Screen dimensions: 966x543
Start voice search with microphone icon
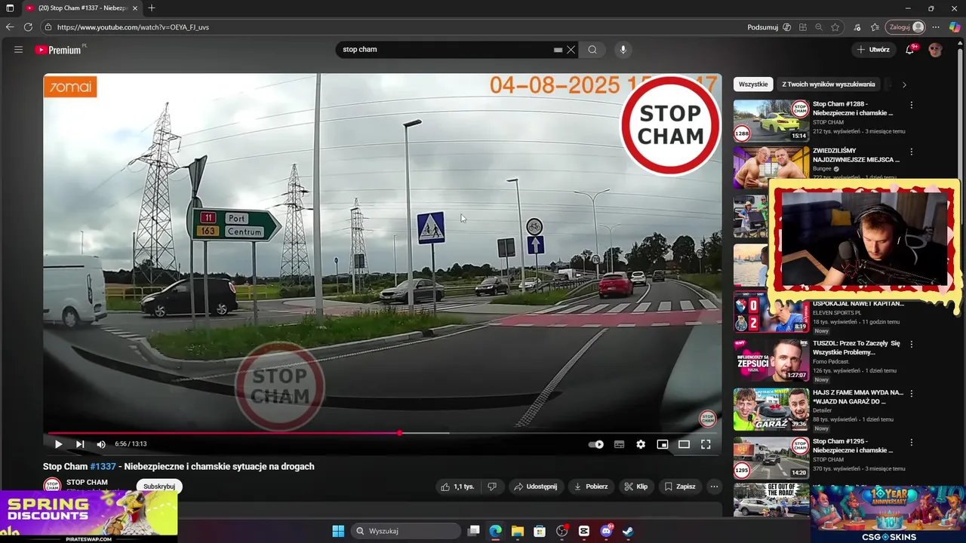(x=623, y=50)
